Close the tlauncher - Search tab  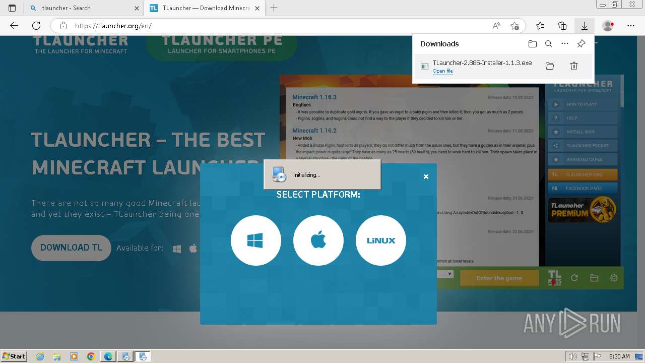(137, 8)
